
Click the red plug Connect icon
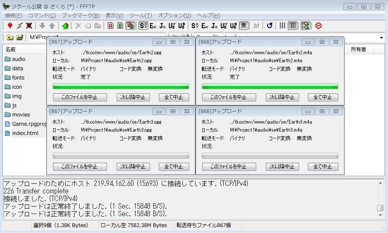click(x=10, y=26)
